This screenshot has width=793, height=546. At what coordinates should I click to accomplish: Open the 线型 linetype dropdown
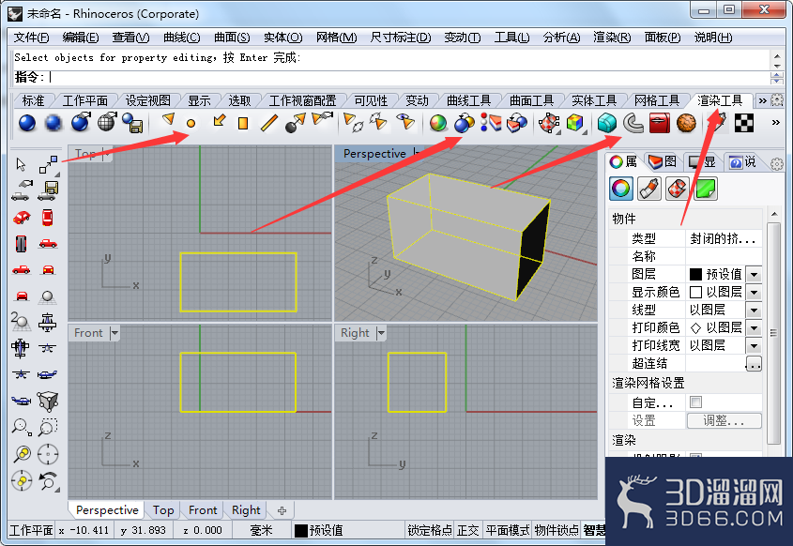[x=754, y=311]
